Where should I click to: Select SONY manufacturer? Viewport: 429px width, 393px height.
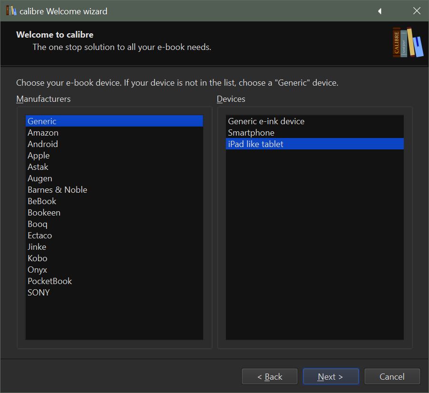click(x=114, y=293)
